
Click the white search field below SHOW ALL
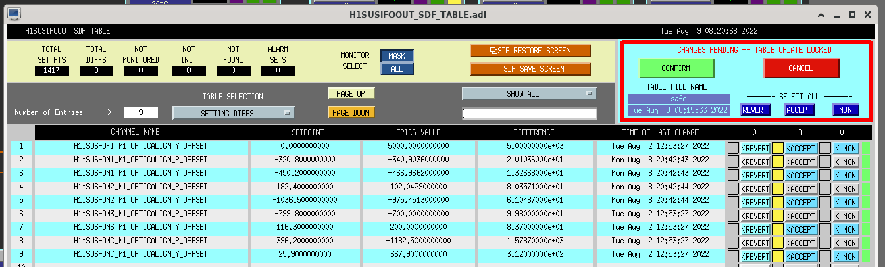(530, 114)
